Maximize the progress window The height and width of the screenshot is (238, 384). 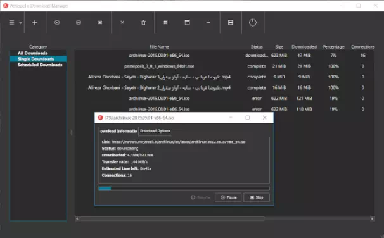(x=248, y=118)
